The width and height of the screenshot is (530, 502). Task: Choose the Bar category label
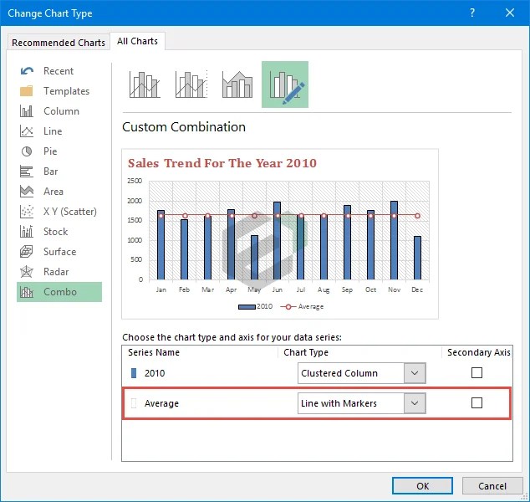51,172
